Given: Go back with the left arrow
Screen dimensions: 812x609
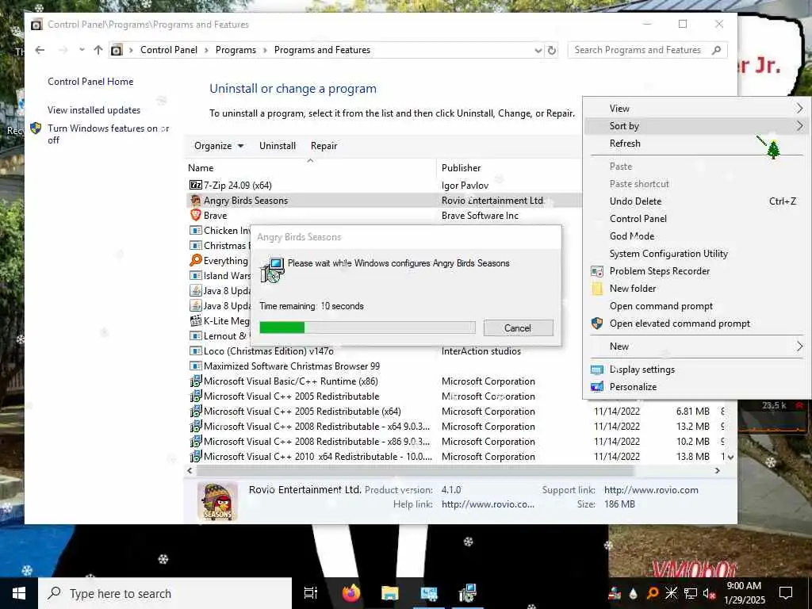Looking at the screenshot, I should [x=40, y=50].
